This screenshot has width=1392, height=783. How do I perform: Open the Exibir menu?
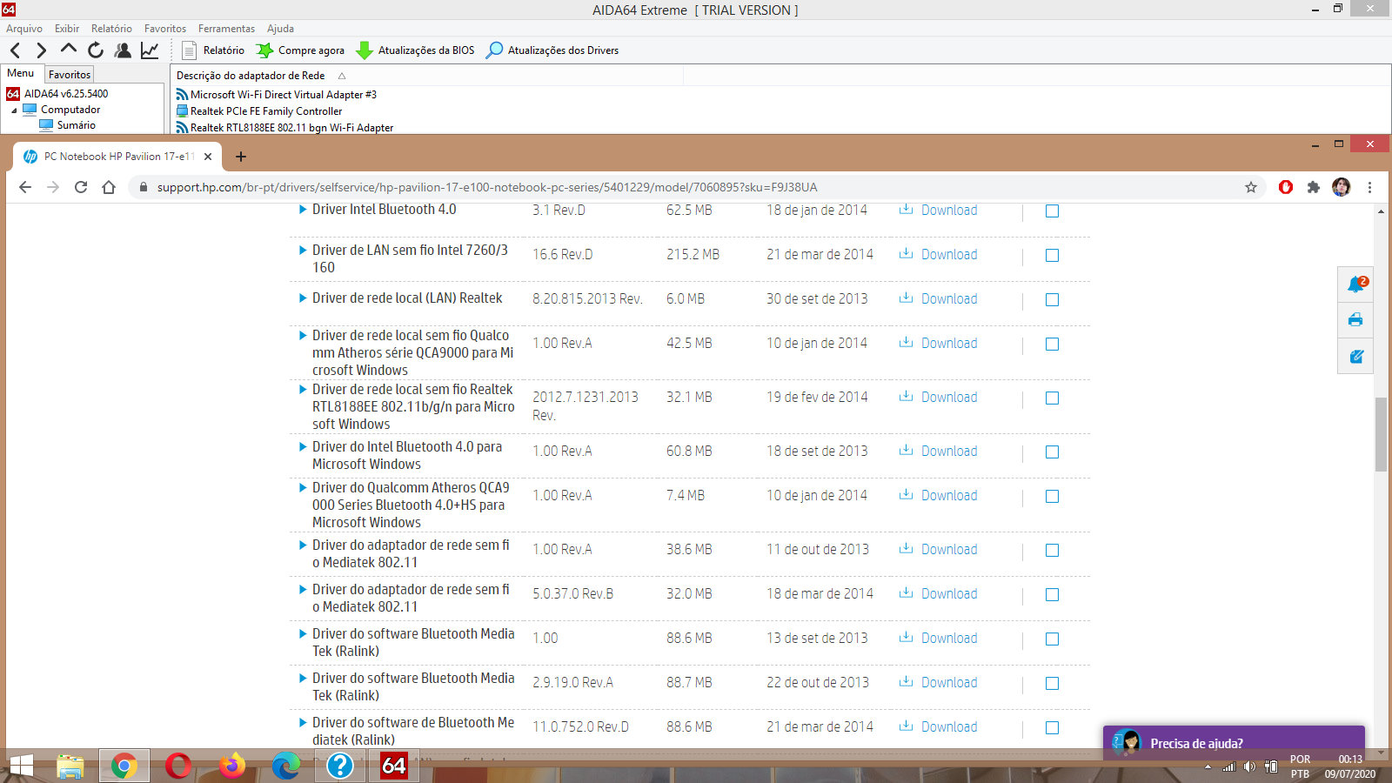tap(67, 29)
